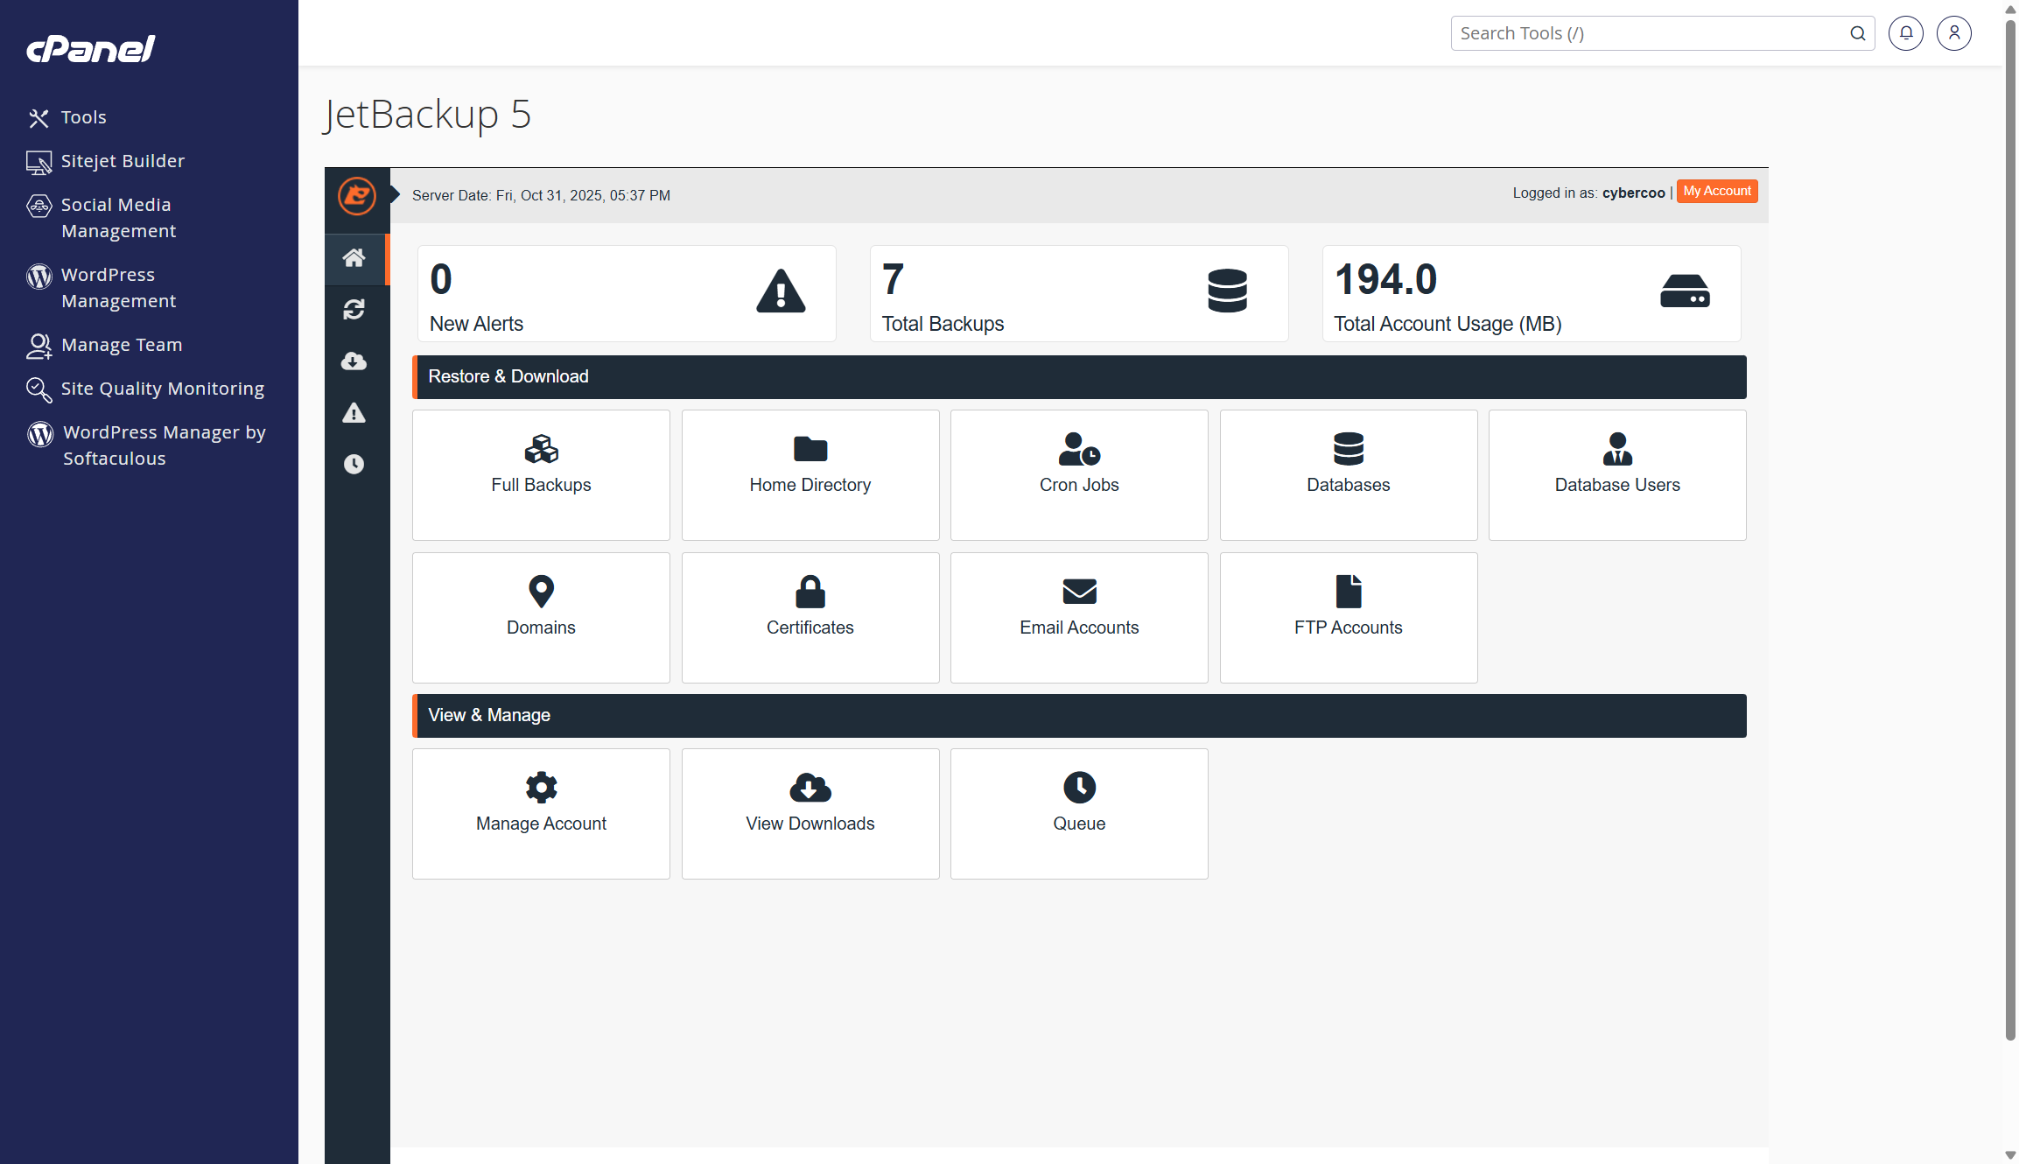Open the user profile icon
The image size is (2019, 1164).
(1953, 33)
